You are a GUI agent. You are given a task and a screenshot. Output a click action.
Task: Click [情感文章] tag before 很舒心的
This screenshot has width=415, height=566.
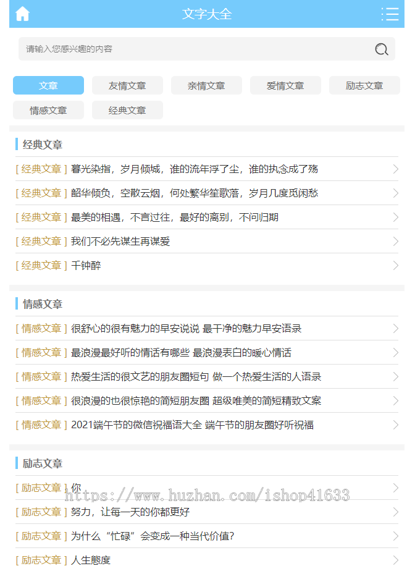(41, 329)
